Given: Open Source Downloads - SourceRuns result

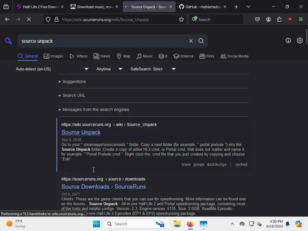Looking at the screenshot, I should pyautogui.click(x=103, y=186).
